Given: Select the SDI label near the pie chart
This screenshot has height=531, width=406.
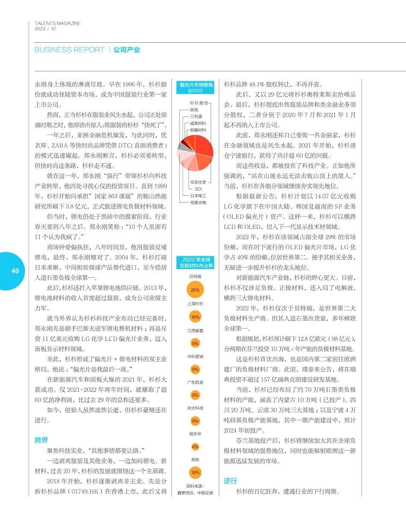Looking at the screenshot, I should (x=199, y=189).
